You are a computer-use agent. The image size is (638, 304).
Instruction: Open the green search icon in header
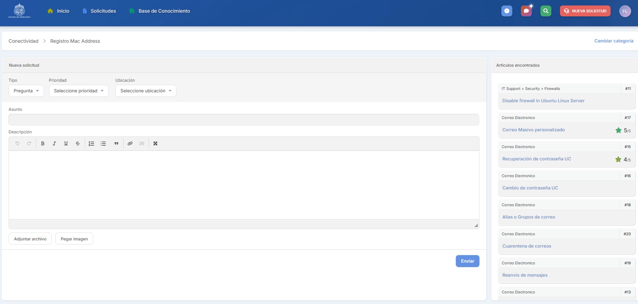coord(546,11)
